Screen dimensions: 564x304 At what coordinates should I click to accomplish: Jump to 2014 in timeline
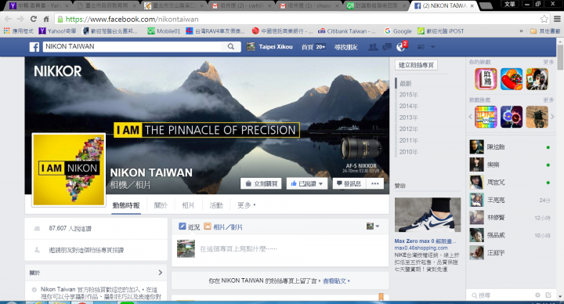click(x=409, y=106)
